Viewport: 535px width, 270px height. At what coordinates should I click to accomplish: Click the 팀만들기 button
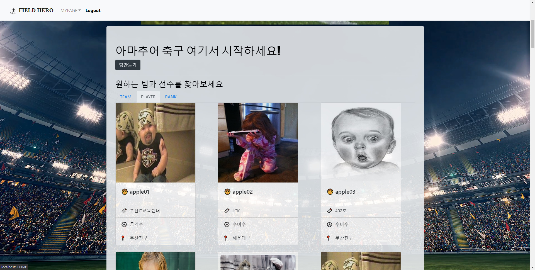[x=128, y=65]
